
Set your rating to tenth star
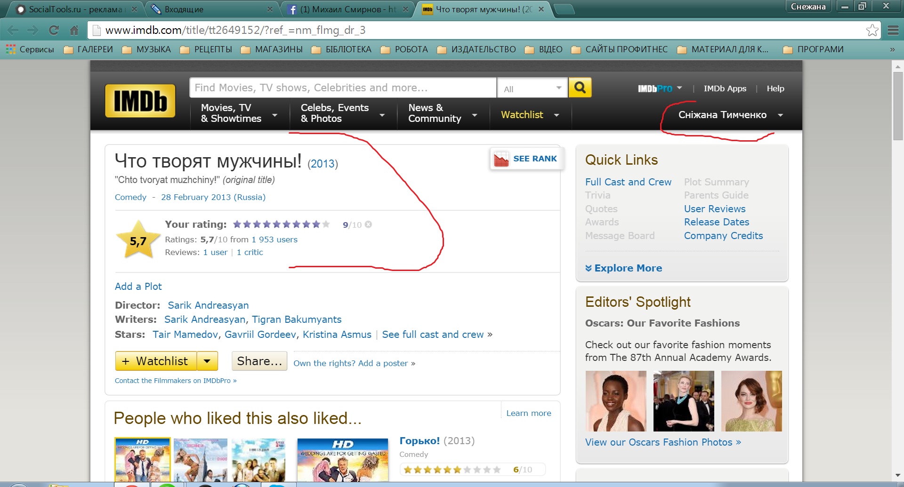pyautogui.click(x=326, y=224)
